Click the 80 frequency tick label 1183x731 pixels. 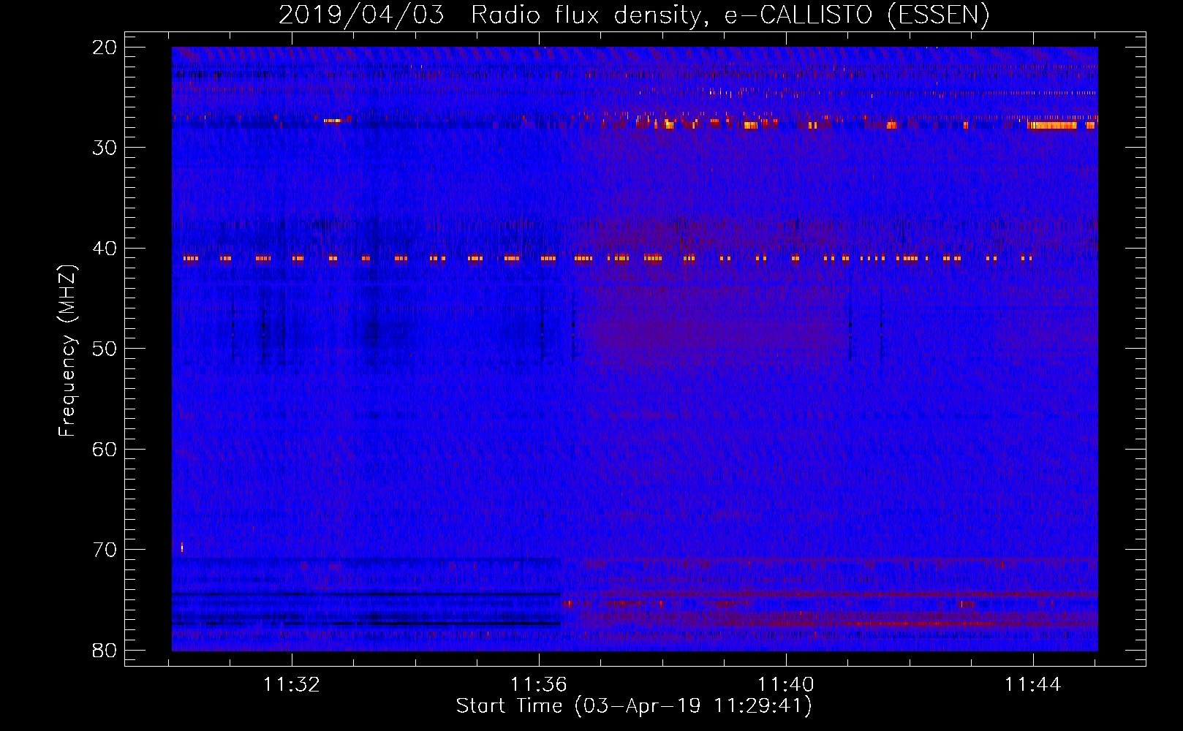coord(105,650)
